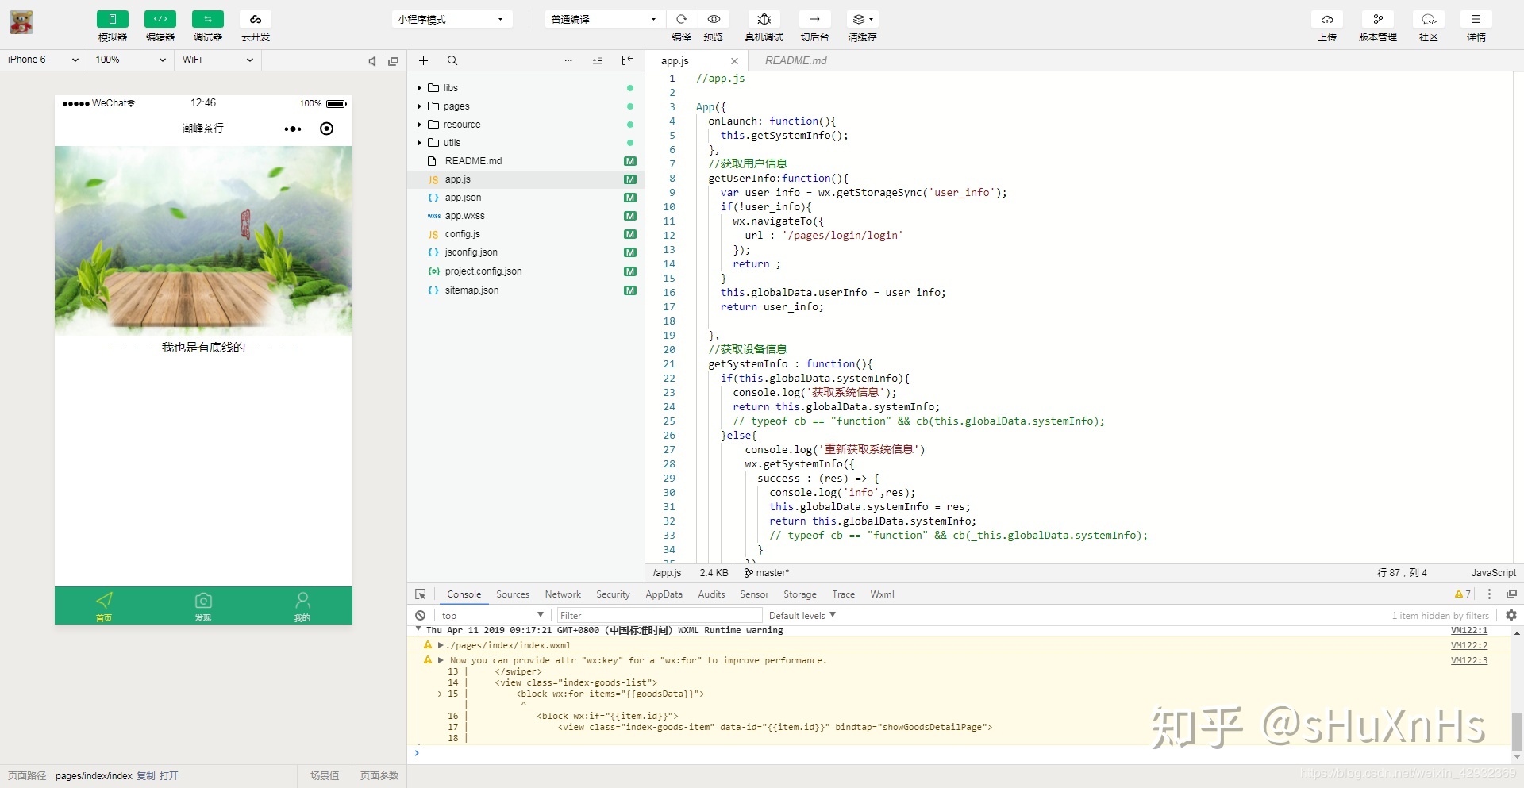
Task: Click the switch to background icon (切后台)
Action: coord(814,19)
